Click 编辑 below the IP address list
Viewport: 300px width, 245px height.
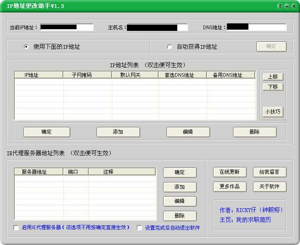[188, 132]
